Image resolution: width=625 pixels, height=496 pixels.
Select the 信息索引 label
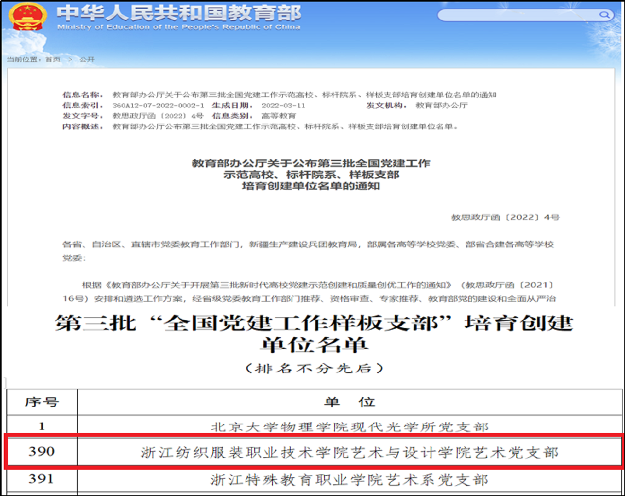pyautogui.click(x=82, y=105)
